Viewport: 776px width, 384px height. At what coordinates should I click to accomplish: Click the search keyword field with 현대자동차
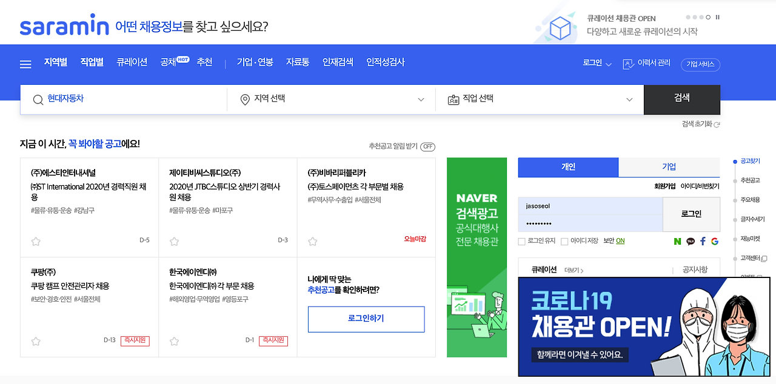(124, 99)
